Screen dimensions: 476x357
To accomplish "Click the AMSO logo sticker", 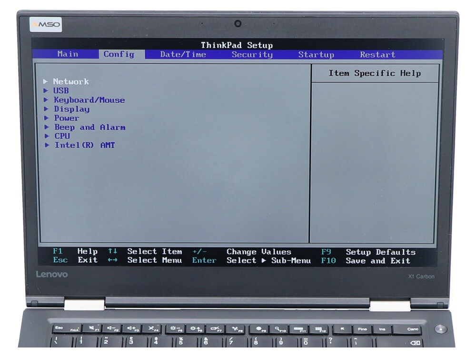I will [46, 24].
